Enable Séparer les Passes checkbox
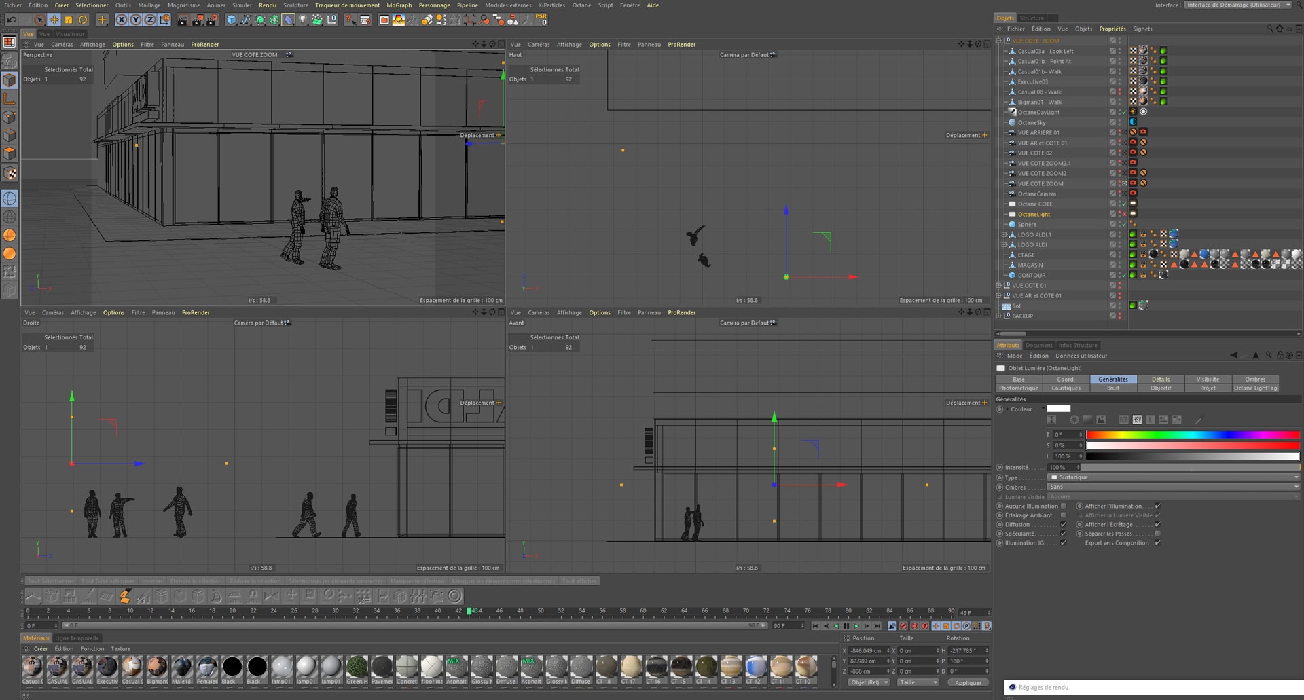 coord(1158,534)
